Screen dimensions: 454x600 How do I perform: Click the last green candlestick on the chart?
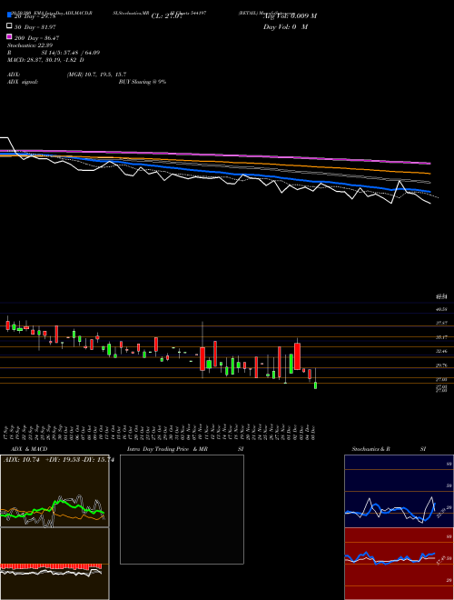coord(316,385)
